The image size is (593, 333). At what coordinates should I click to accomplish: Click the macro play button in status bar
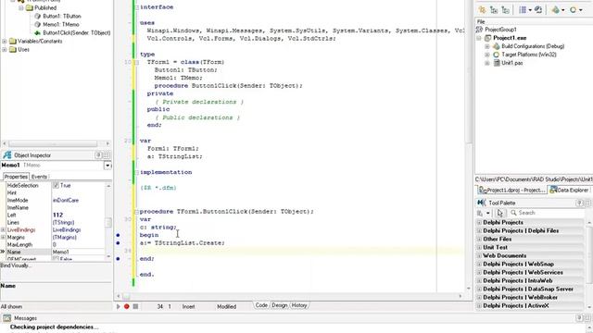tap(118, 306)
